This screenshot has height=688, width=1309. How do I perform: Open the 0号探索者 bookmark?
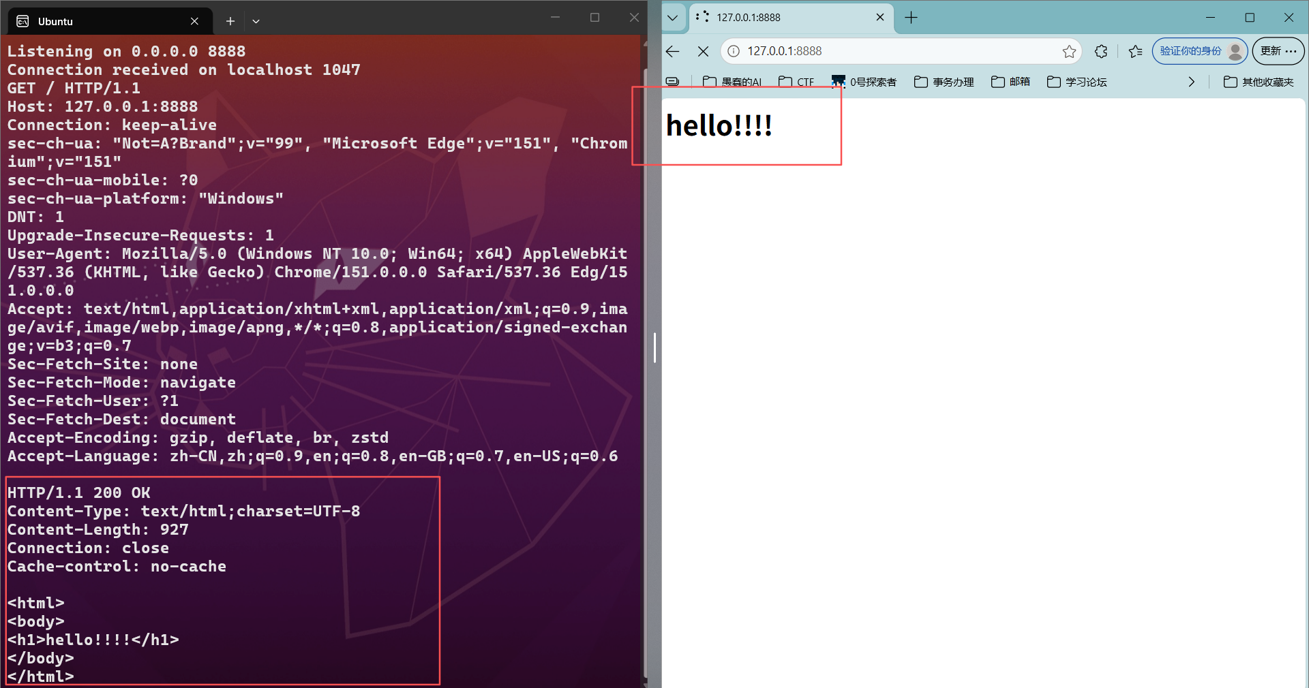864,82
